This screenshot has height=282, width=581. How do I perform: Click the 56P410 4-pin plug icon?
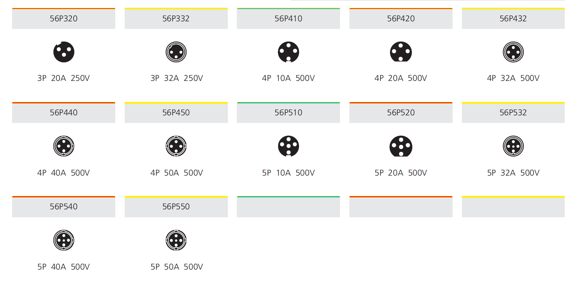click(x=289, y=52)
